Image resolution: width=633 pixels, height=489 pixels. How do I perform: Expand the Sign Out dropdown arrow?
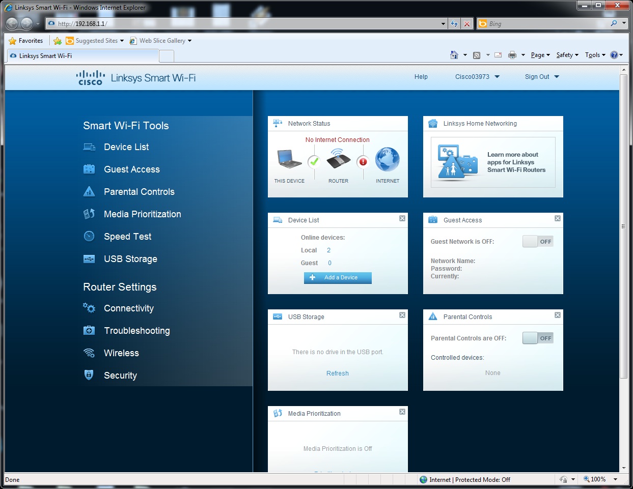pyautogui.click(x=557, y=77)
